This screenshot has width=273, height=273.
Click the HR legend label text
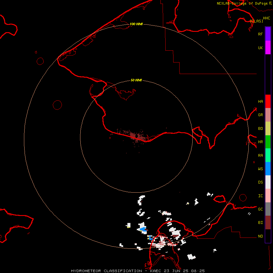pos(261,142)
